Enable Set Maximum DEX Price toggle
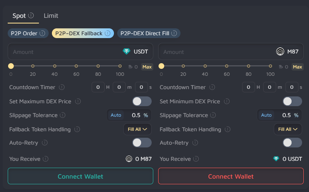The height and width of the screenshot is (192, 309). 142,101
